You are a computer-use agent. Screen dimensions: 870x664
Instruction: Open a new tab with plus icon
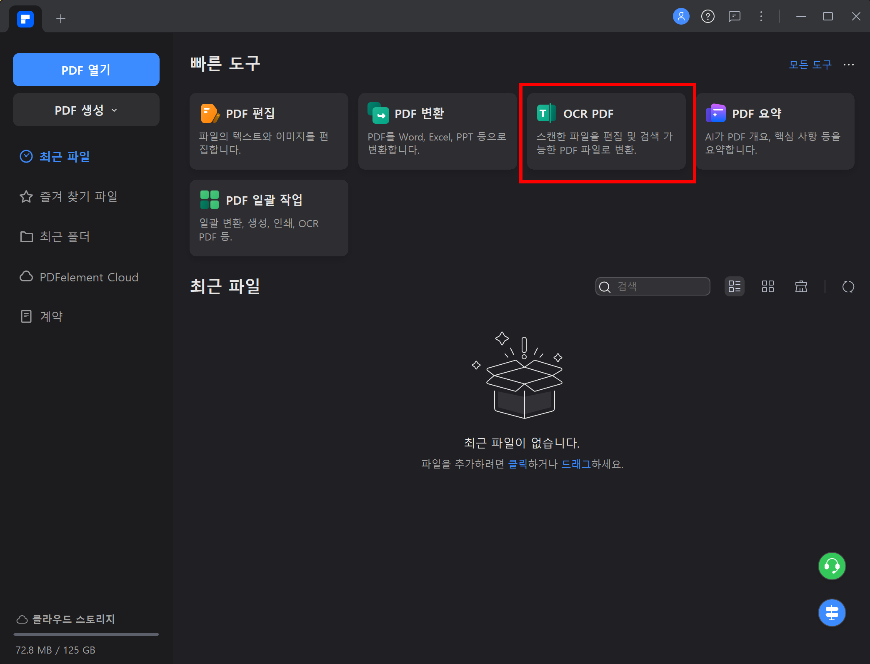(x=61, y=19)
